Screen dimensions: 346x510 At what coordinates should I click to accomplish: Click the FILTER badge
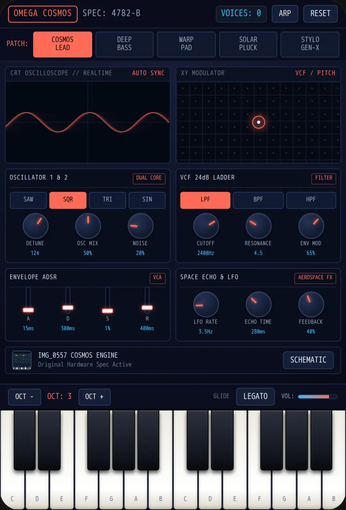(x=324, y=178)
